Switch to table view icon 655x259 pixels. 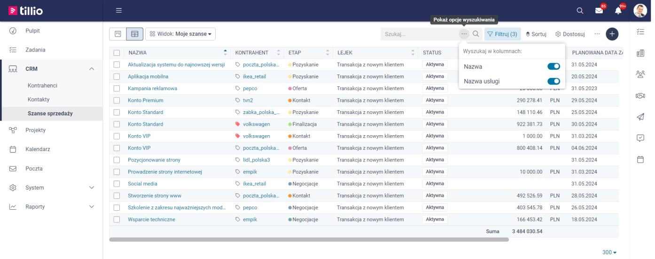pos(135,34)
